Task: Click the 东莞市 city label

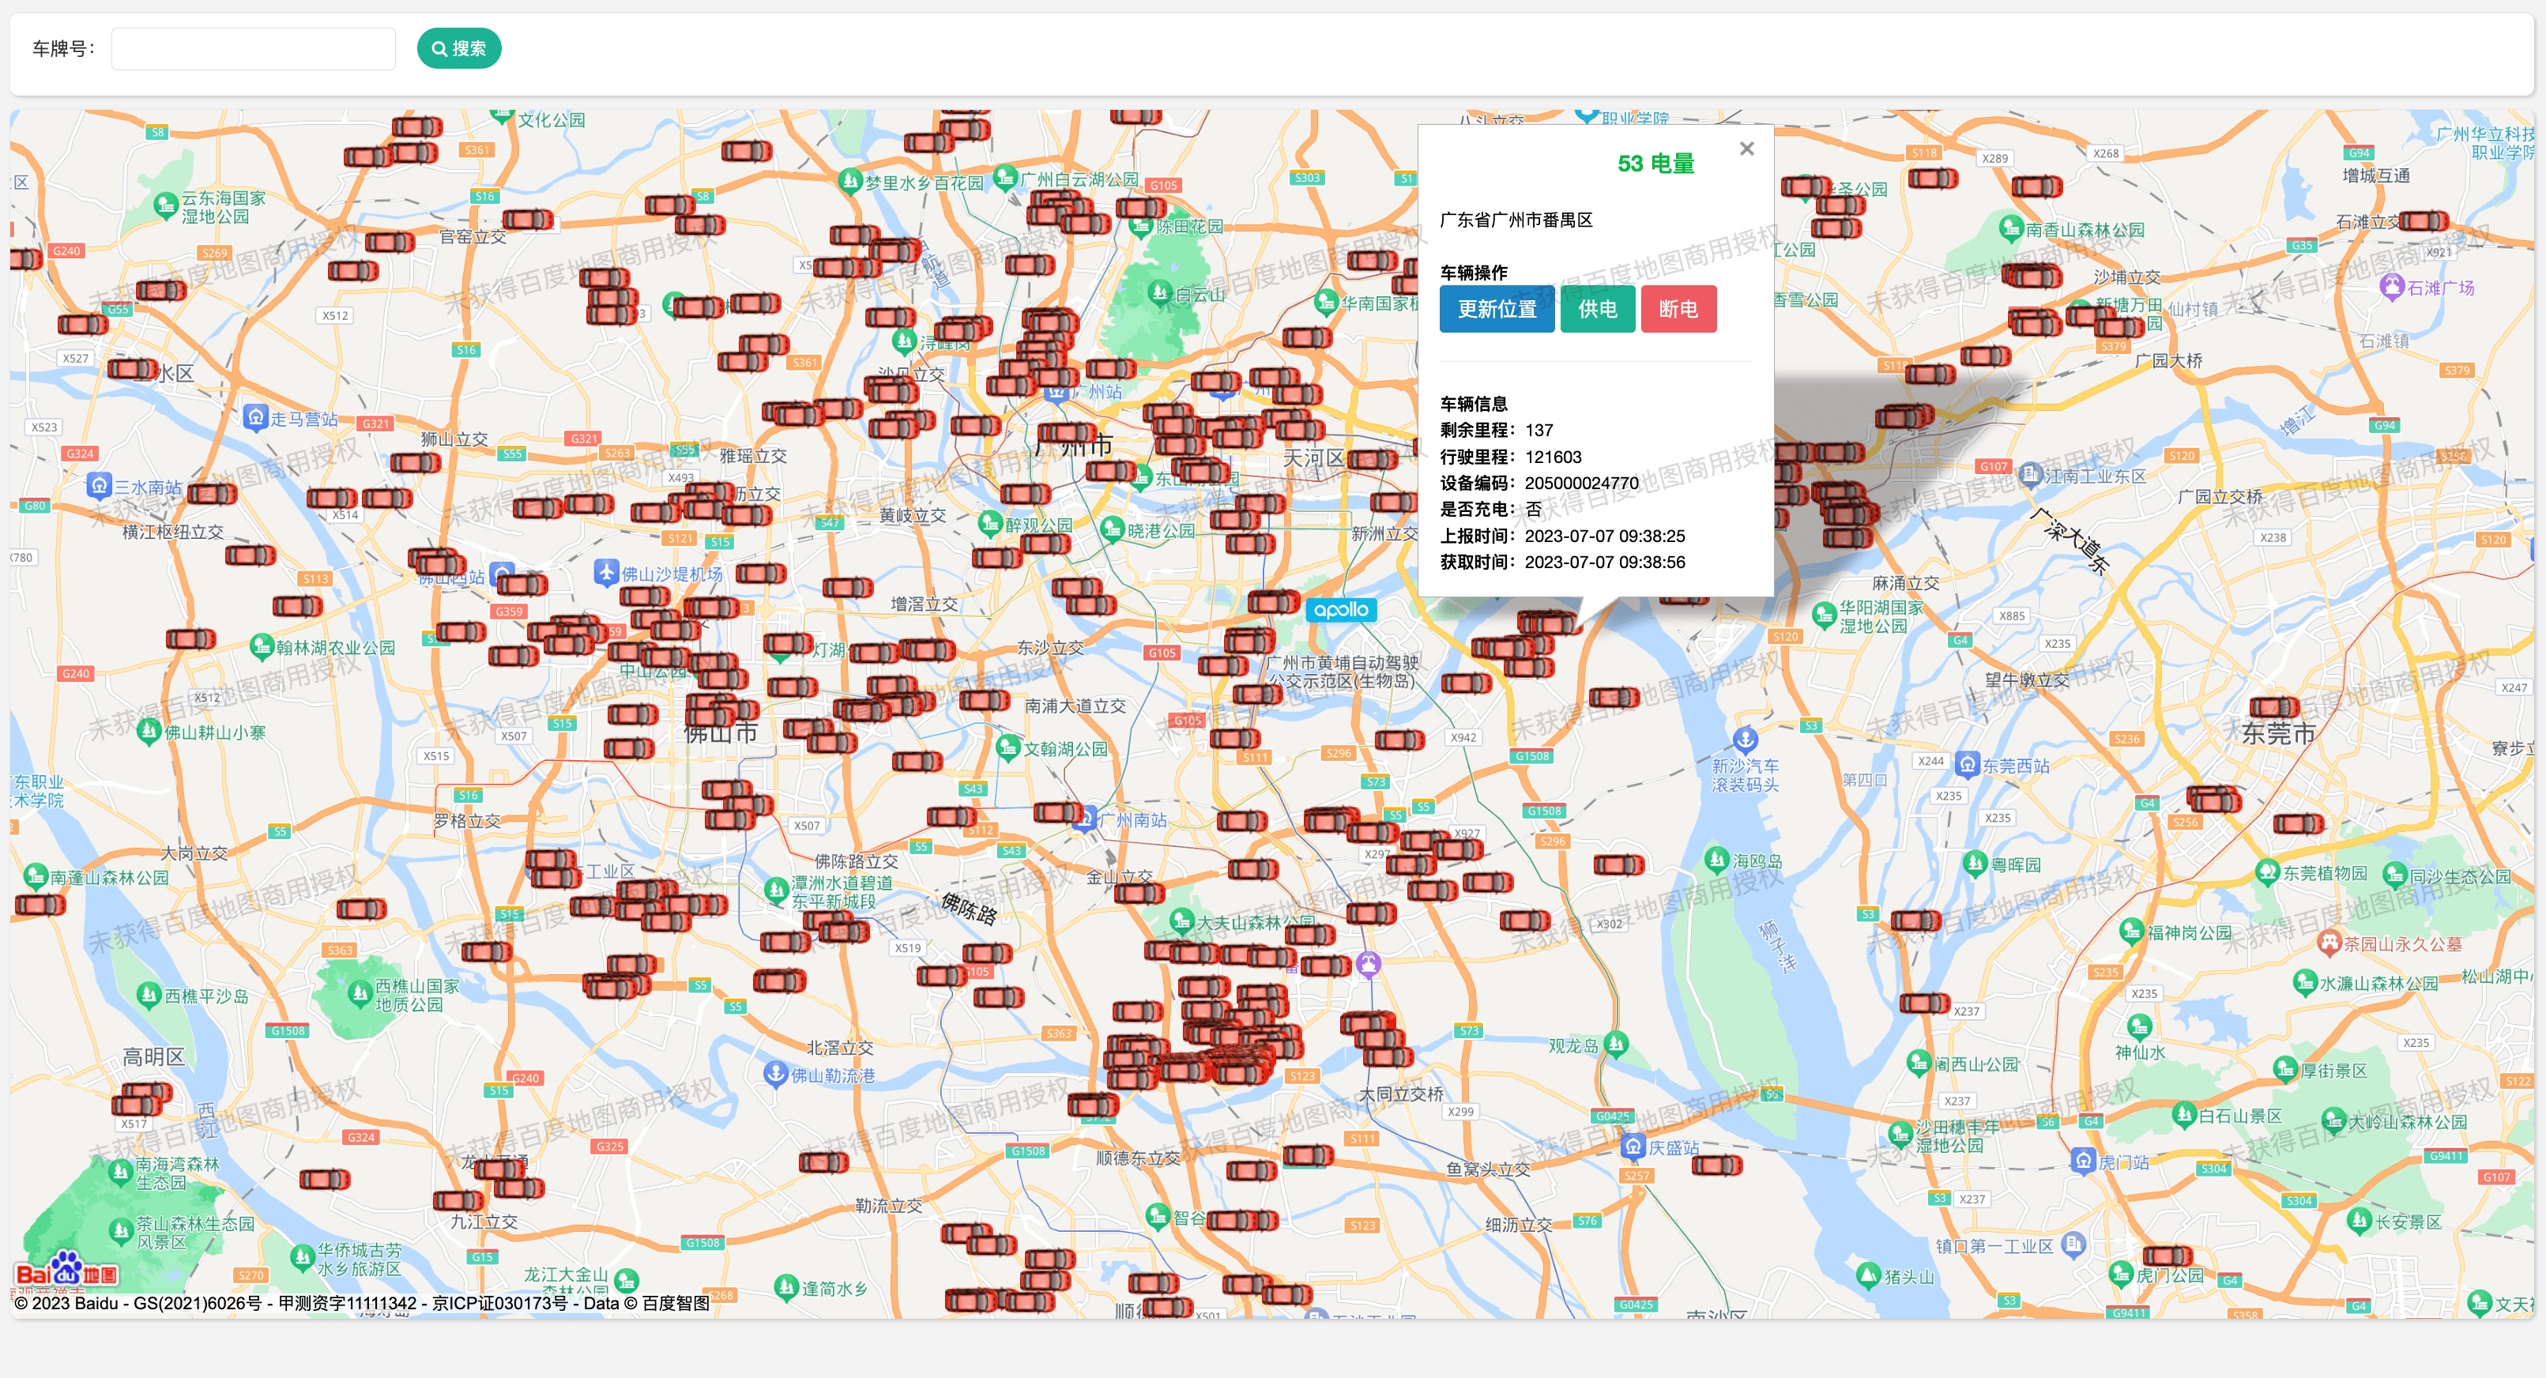Action: coord(2277,732)
